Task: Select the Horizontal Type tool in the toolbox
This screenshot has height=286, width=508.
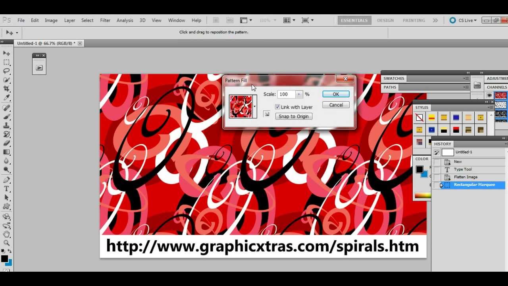Action: pyautogui.click(x=6, y=189)
